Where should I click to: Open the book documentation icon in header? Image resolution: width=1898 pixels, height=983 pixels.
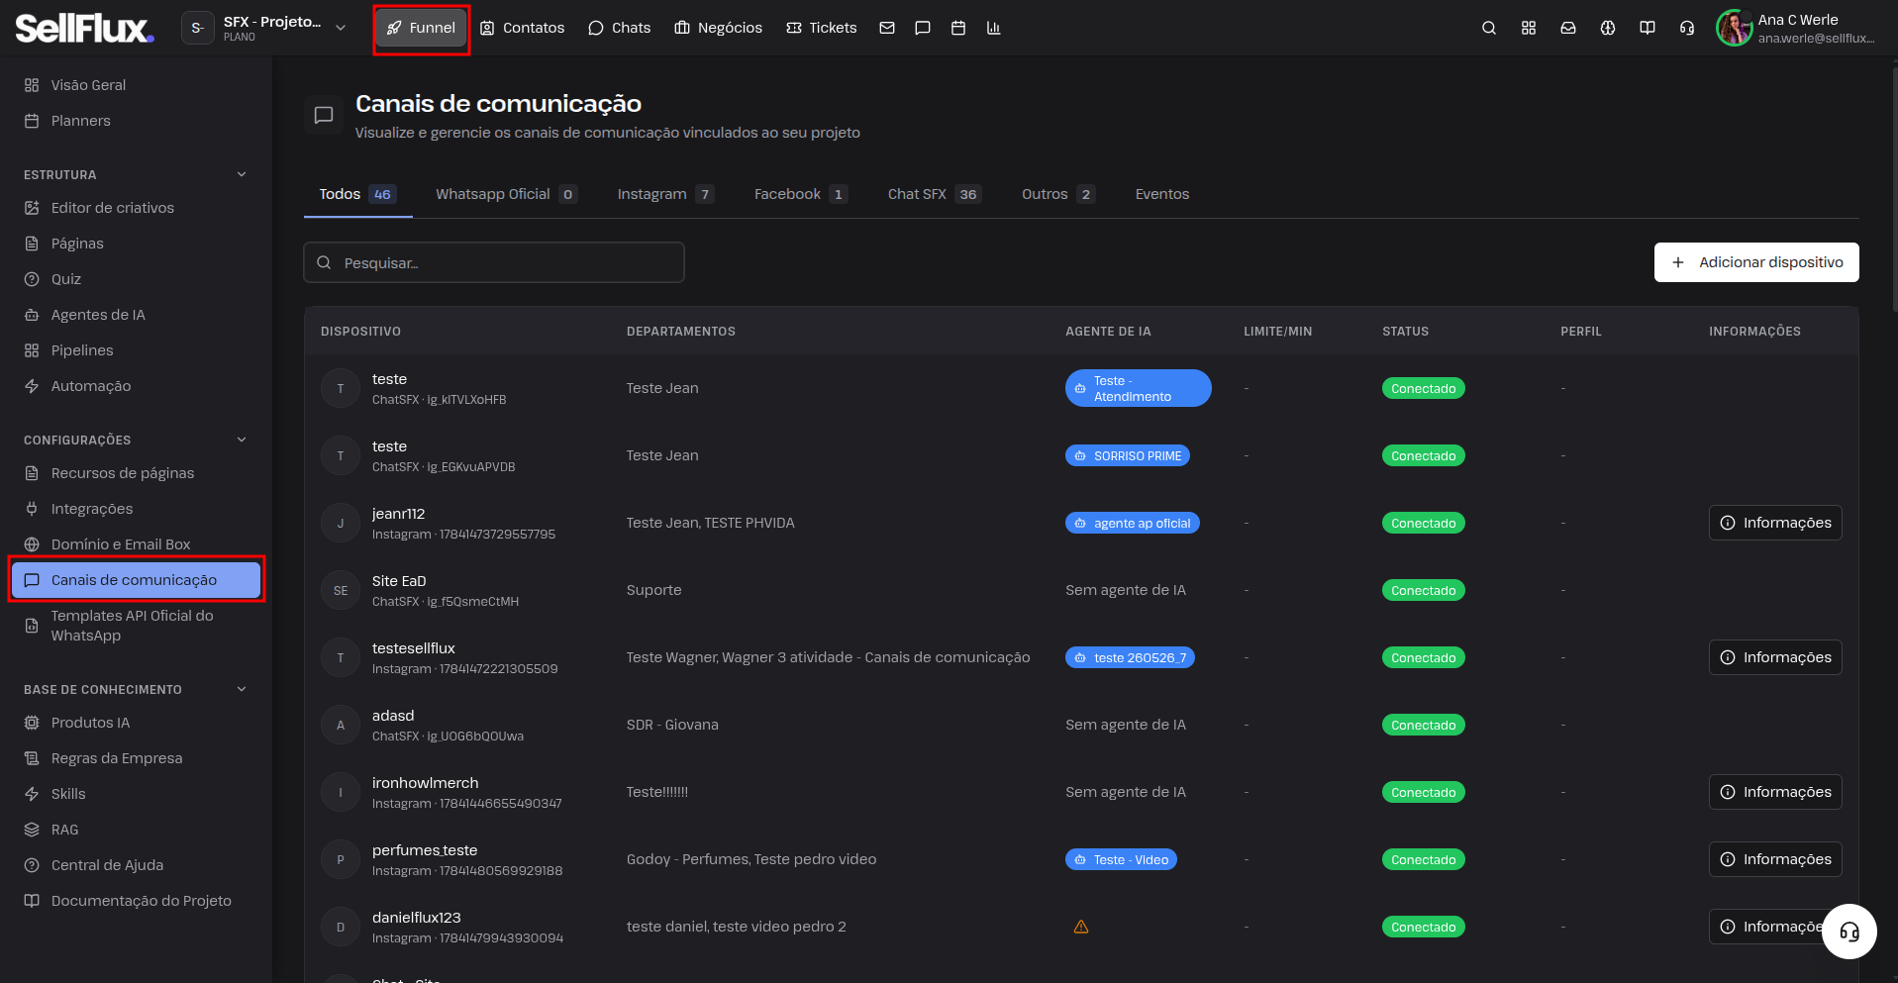coord(1648,28)
